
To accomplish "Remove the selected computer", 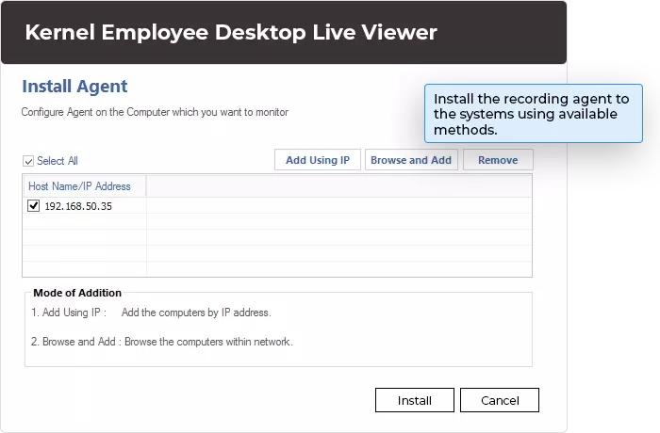I will click(x=498, y=160).
